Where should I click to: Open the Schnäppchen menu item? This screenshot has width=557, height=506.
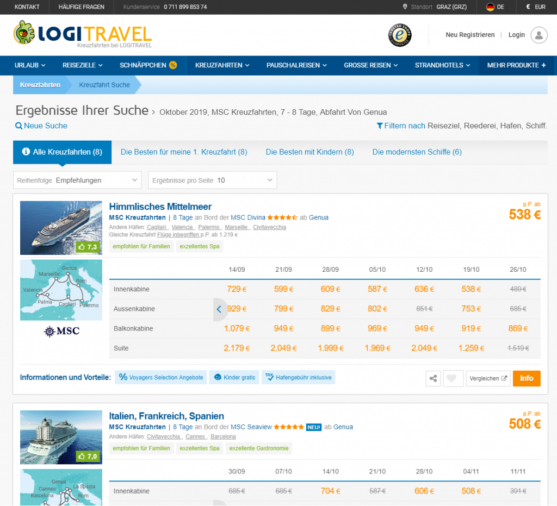148,65
